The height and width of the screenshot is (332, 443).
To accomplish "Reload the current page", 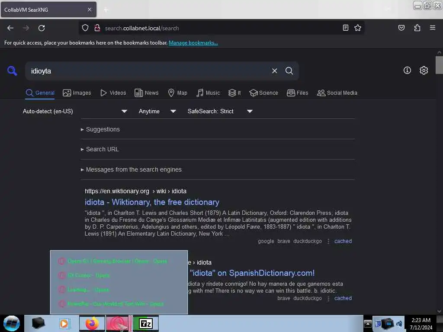I will click(x=42, y=28).
